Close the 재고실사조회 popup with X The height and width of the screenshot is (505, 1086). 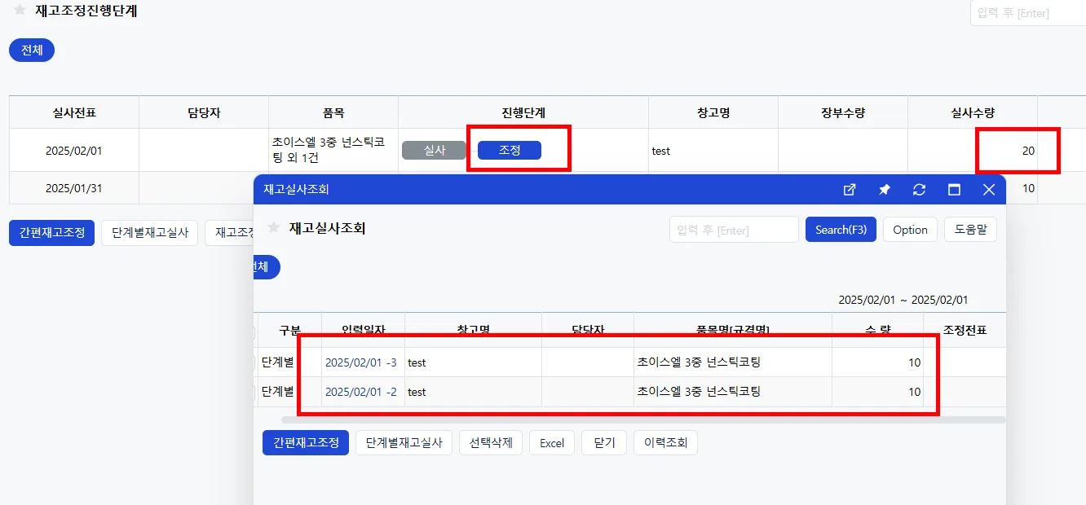coord(989,190)
